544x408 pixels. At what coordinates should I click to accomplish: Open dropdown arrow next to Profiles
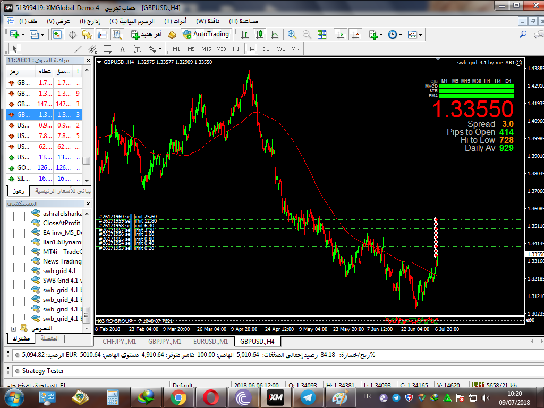42,35
